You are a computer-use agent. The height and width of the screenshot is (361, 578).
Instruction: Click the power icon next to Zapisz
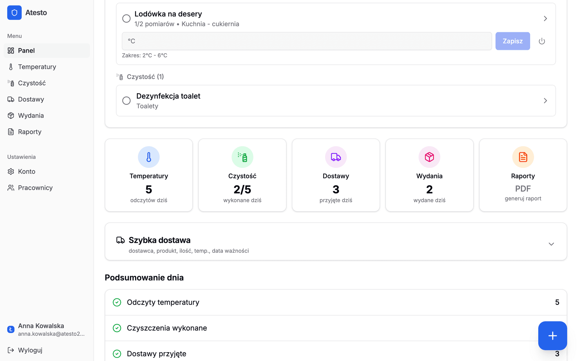click(542, 41)
